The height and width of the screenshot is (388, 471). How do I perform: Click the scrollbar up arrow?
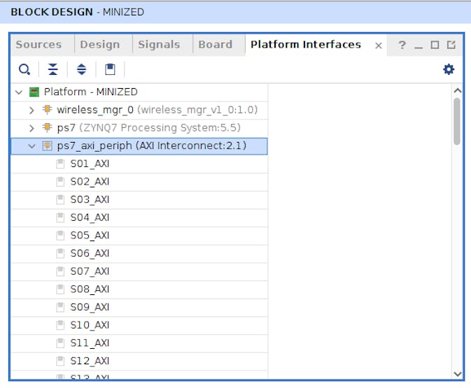pyautogui.click(x=457, y=90)
